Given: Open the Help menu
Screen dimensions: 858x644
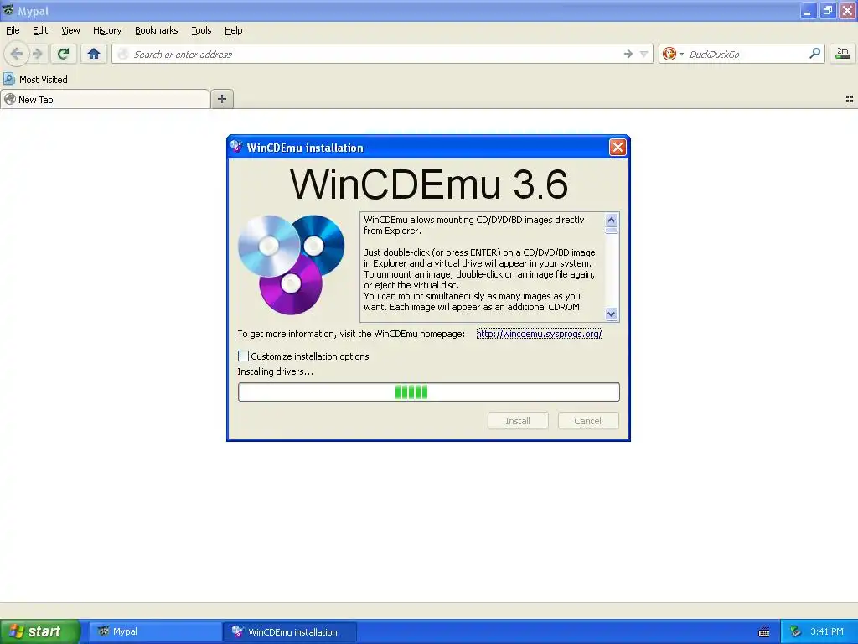Looking at the screenshot, I should point(233,31).
